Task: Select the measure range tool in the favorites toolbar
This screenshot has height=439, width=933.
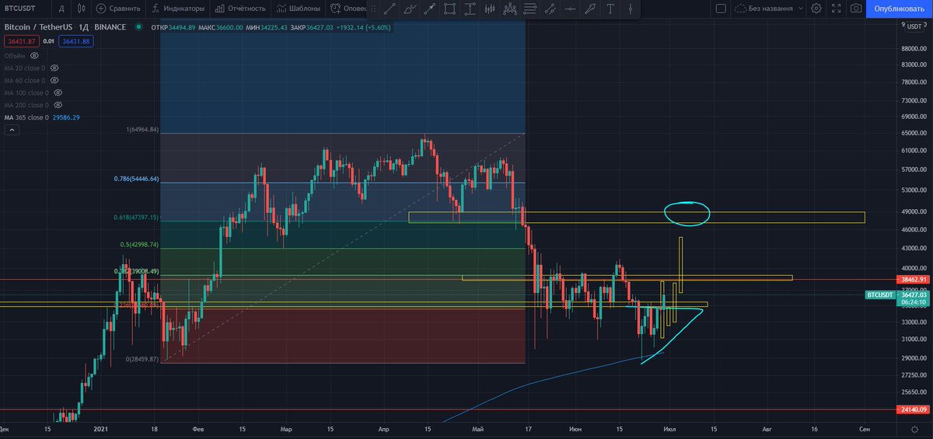Action: [470, 9]
